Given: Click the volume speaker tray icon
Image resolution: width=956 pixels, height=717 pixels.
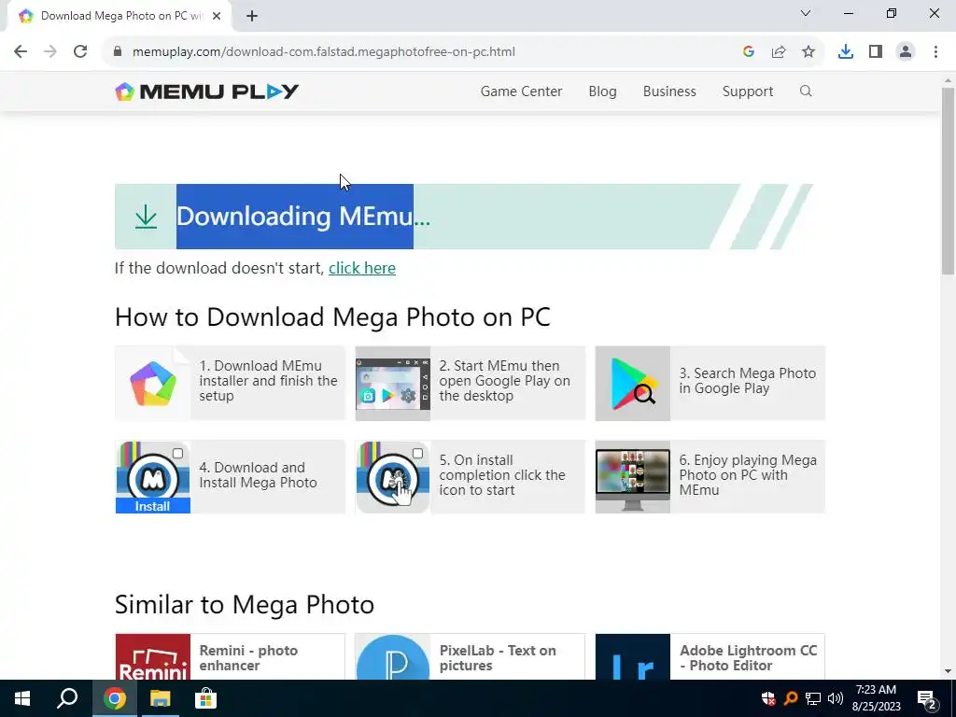Looking at the screenshot, I should click(836, 698).
